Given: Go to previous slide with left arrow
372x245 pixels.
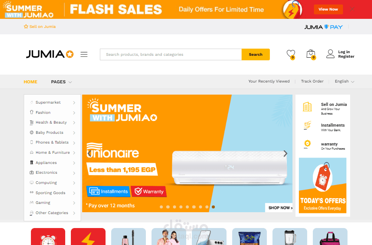Looking at the screenshot, I should click(89, 153).
